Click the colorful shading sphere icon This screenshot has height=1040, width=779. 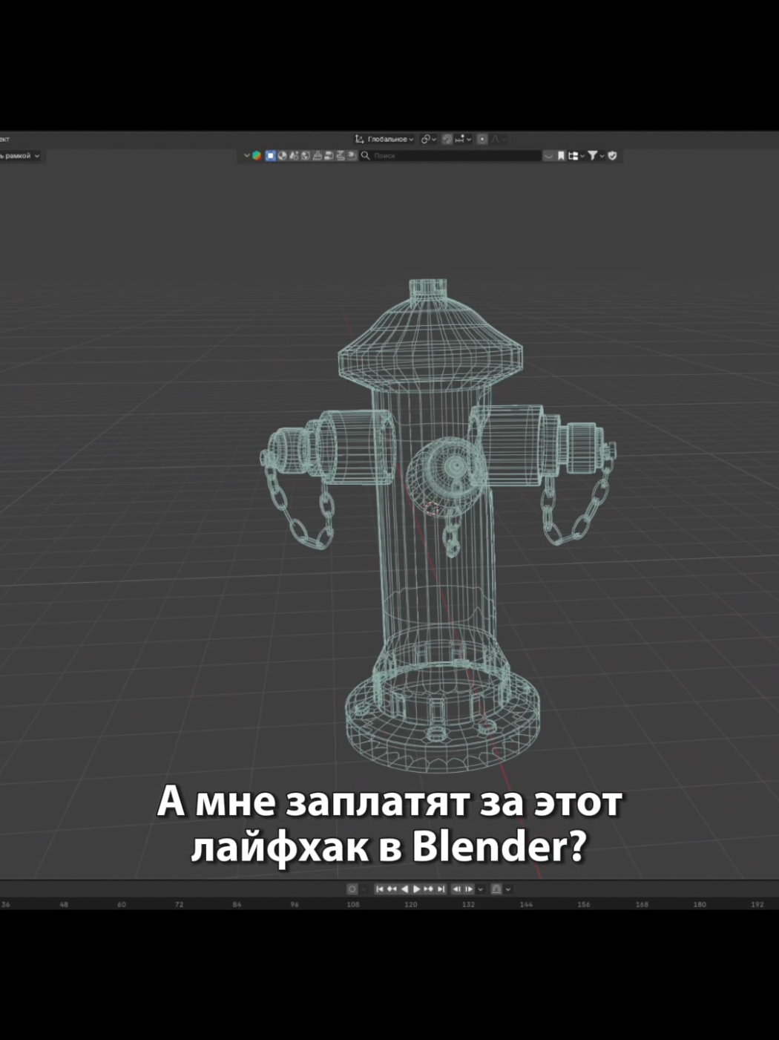coord(257,156)
